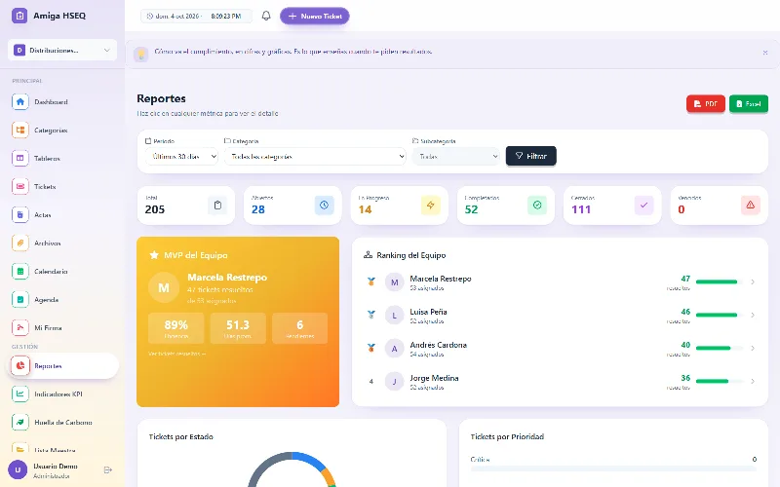Select the Calendario sidebar icon
Image resolution: width=780 pixels, height=487 pixels.
(x=19, y=272)
